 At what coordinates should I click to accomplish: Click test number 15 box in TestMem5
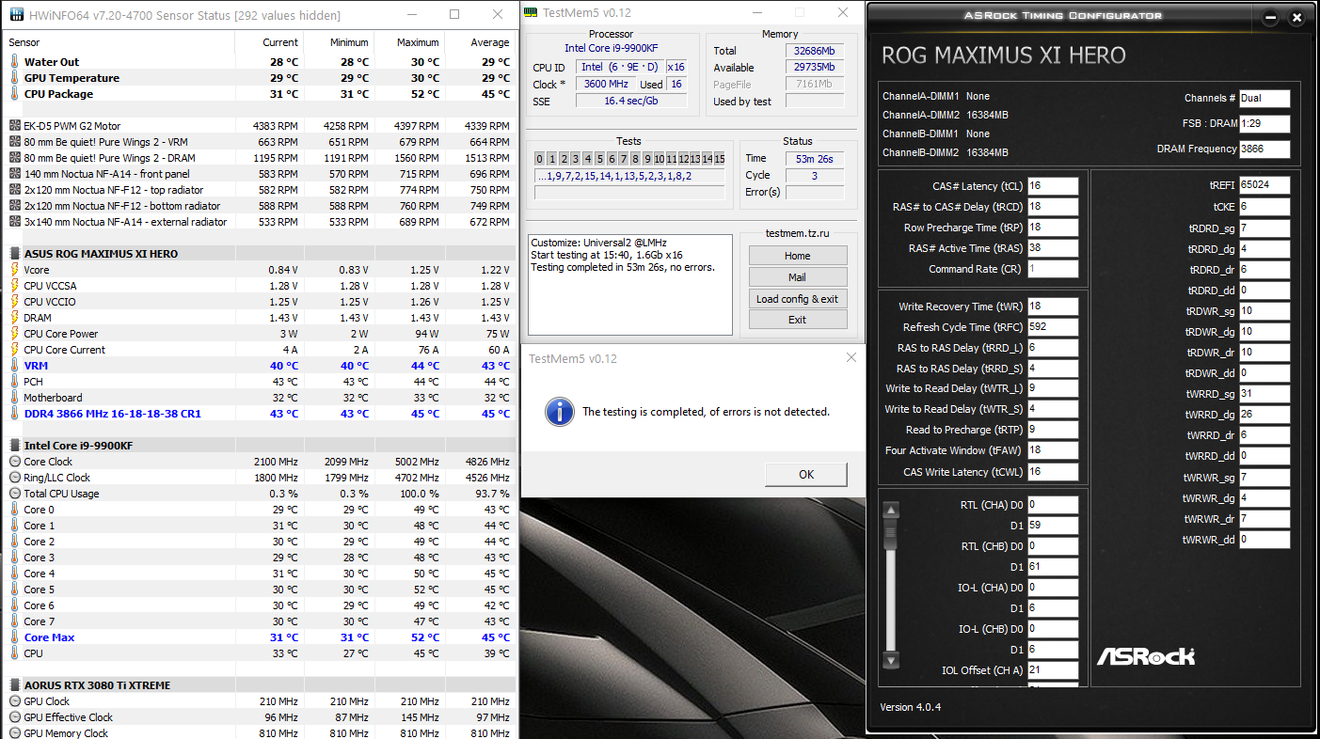point(720,158)
